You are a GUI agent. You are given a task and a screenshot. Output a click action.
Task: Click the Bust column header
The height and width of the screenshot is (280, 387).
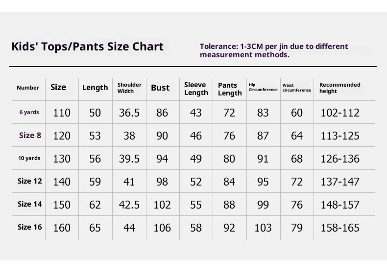point(160,88)
